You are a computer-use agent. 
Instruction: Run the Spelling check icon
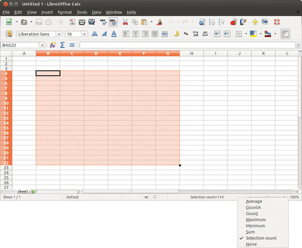click(103, 22)
